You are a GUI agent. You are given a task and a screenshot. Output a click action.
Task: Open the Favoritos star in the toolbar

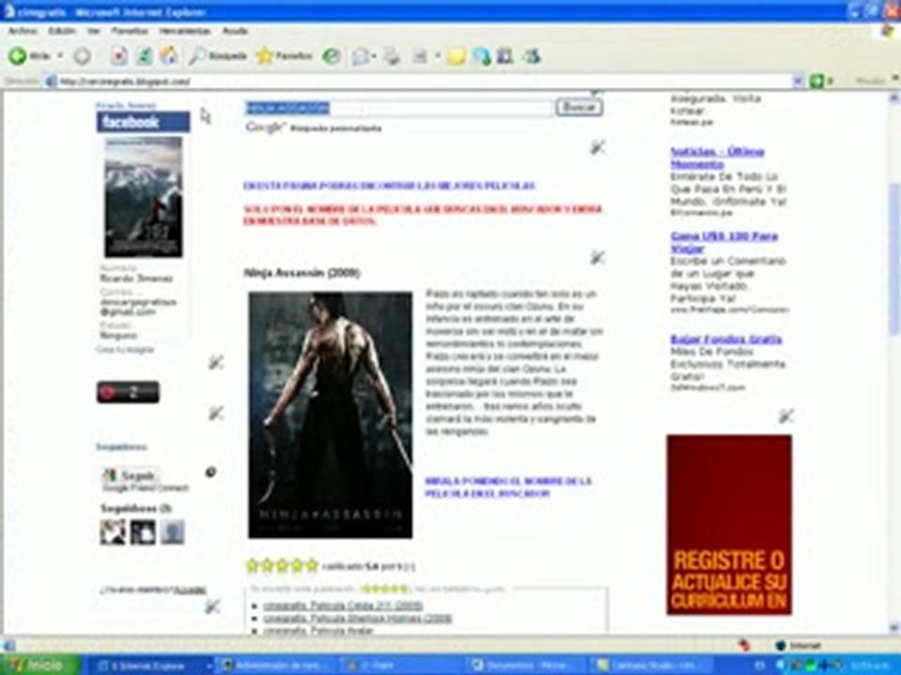(283, 55)
